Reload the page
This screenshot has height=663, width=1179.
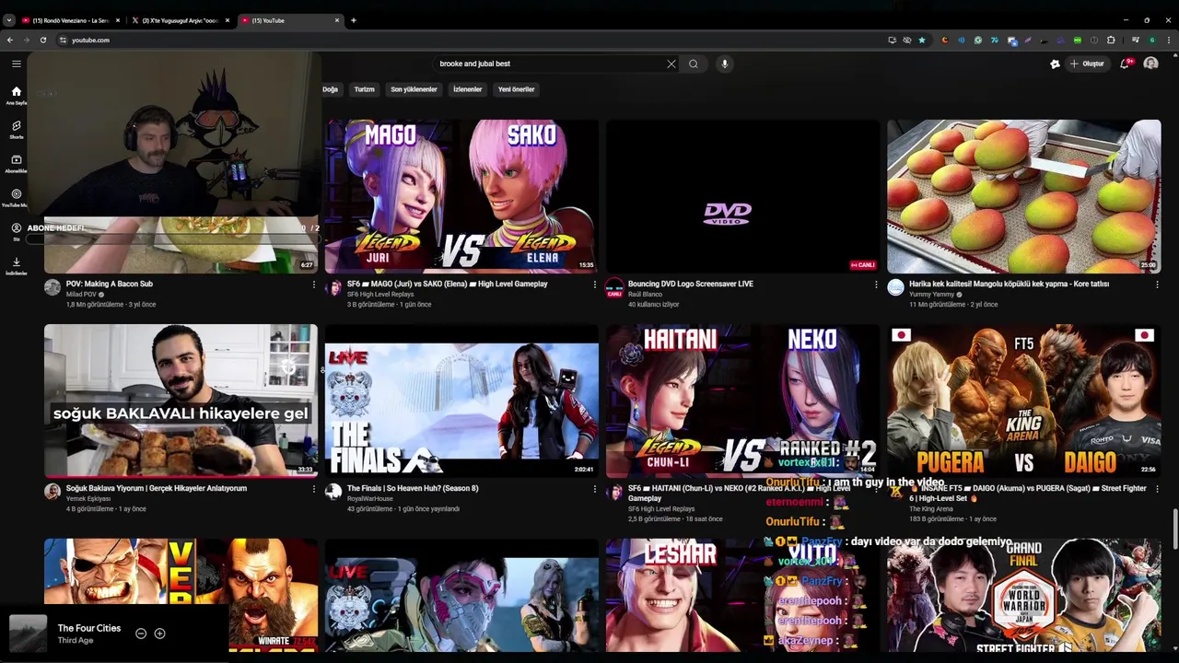click(x=42, y=40)
